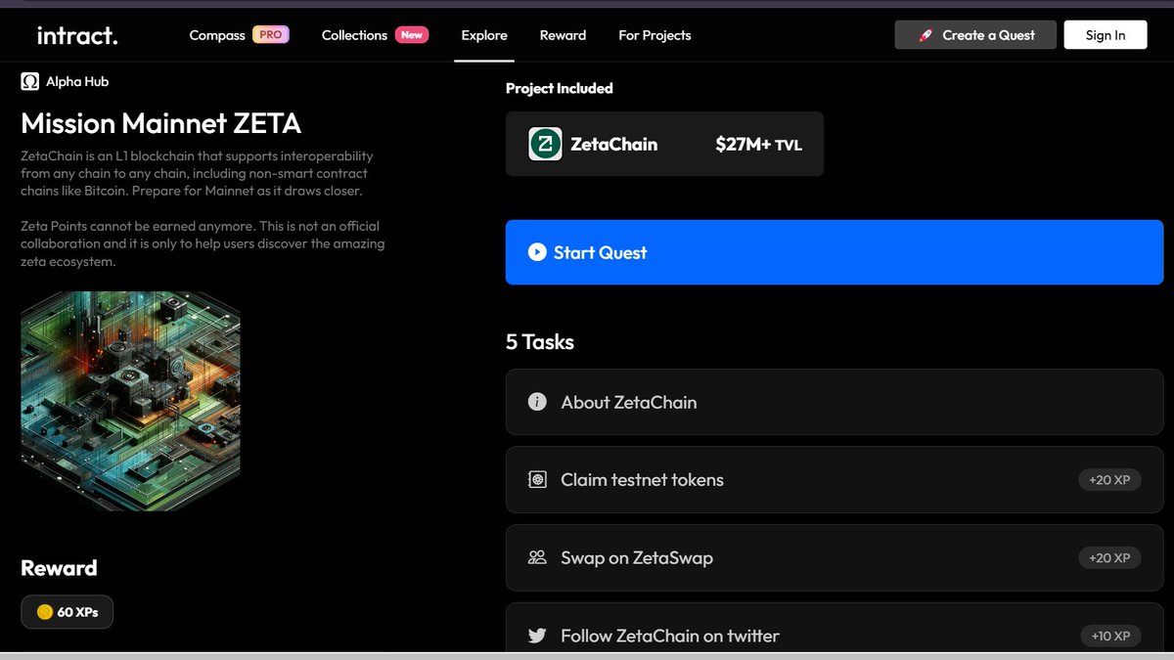This screenshot has width=1174, height=660.
Task: Open the ZetaChain project card
Action: [x=664, y=144]
